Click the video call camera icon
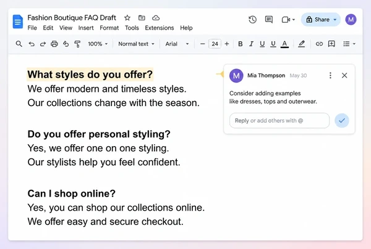This screenshot has height=249, width=371. [x=286, y=20]
